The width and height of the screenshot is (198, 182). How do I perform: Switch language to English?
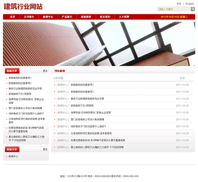[190, 4]
